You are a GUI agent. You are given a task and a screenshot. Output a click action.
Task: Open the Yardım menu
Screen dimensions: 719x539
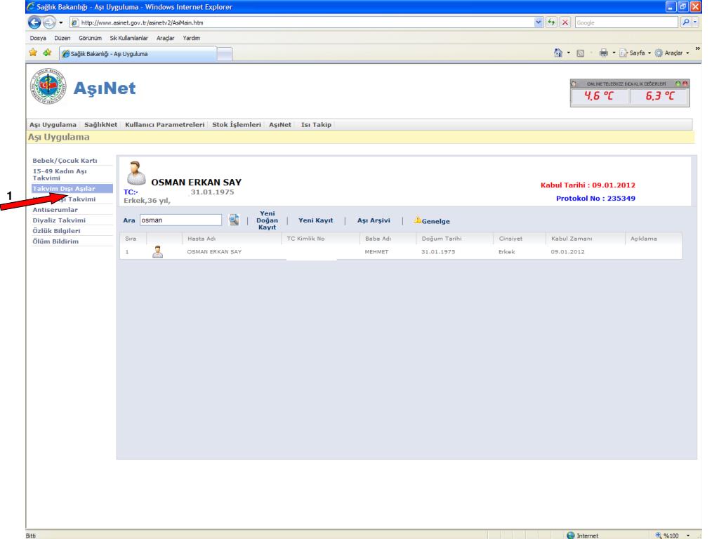tap(191, 38)
